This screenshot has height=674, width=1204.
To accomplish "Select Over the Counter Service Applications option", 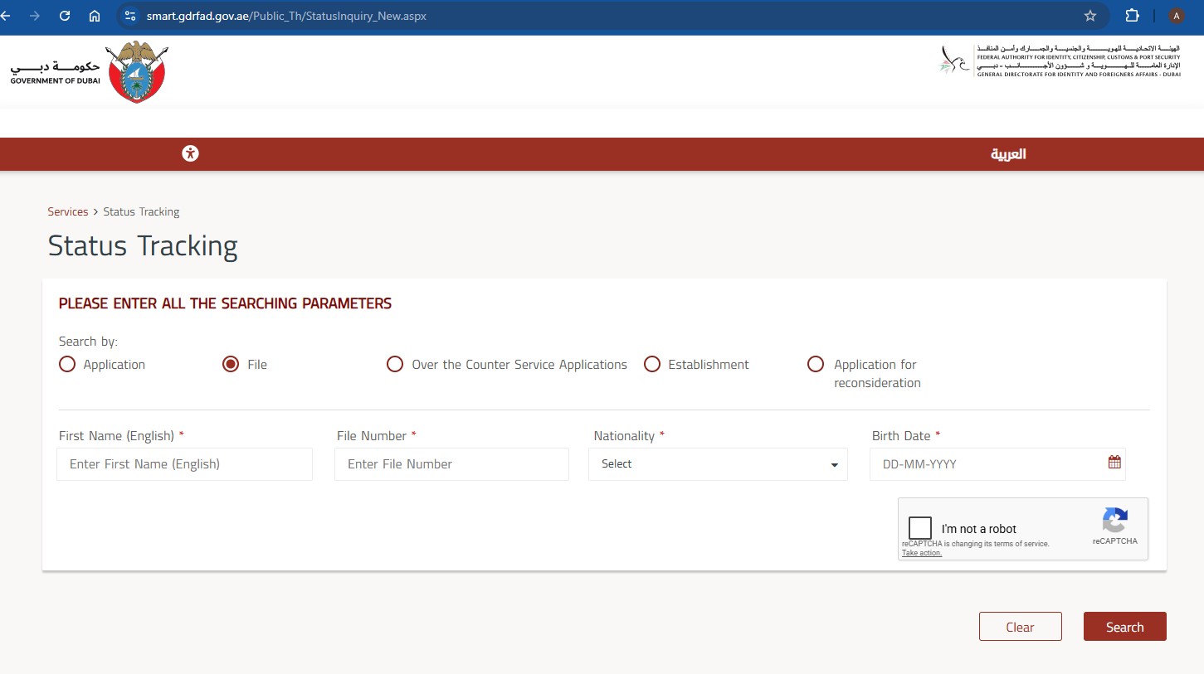I will pyautogui.click(x=395, y=364).
